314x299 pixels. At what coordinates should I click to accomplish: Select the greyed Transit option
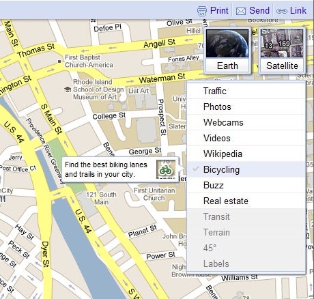tap(246, 216)
